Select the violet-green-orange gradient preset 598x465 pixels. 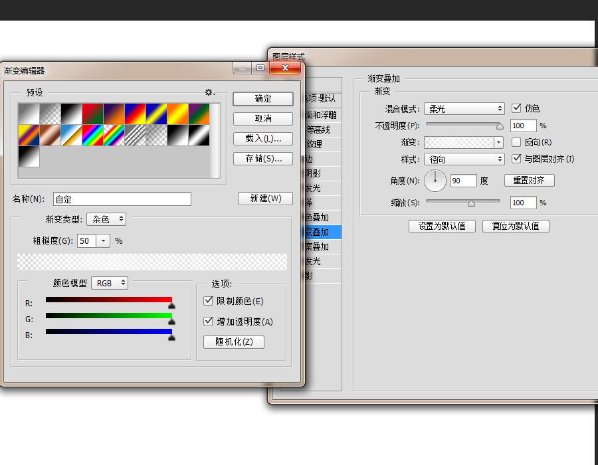(199, 114)
